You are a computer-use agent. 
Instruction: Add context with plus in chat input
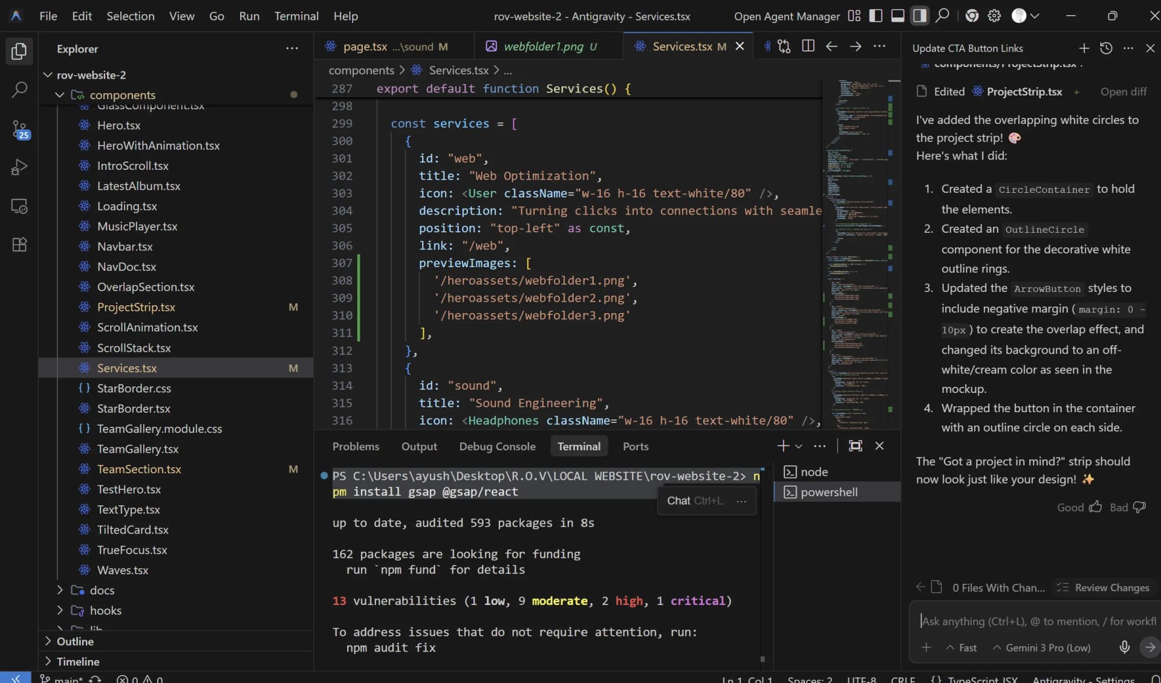click(926, 647)
